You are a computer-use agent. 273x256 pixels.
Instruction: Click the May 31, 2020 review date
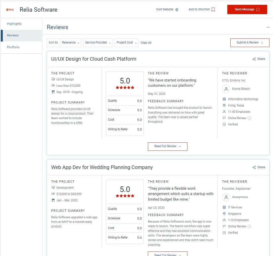(x=156, y=94)
